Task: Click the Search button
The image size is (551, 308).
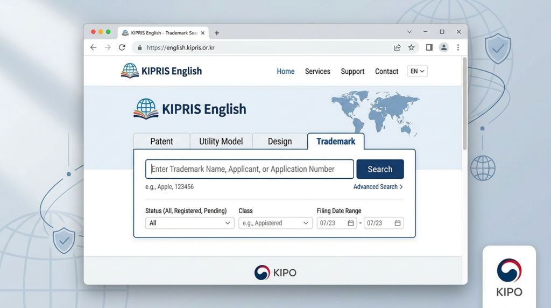Action: (x=380, y=169)
